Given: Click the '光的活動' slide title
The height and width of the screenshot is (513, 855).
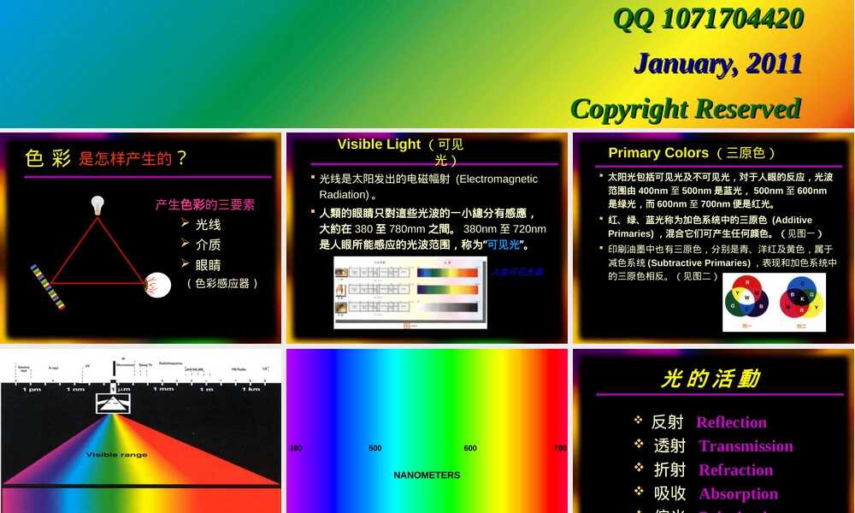Looking at the screenshot, I should tap(711, 378).
